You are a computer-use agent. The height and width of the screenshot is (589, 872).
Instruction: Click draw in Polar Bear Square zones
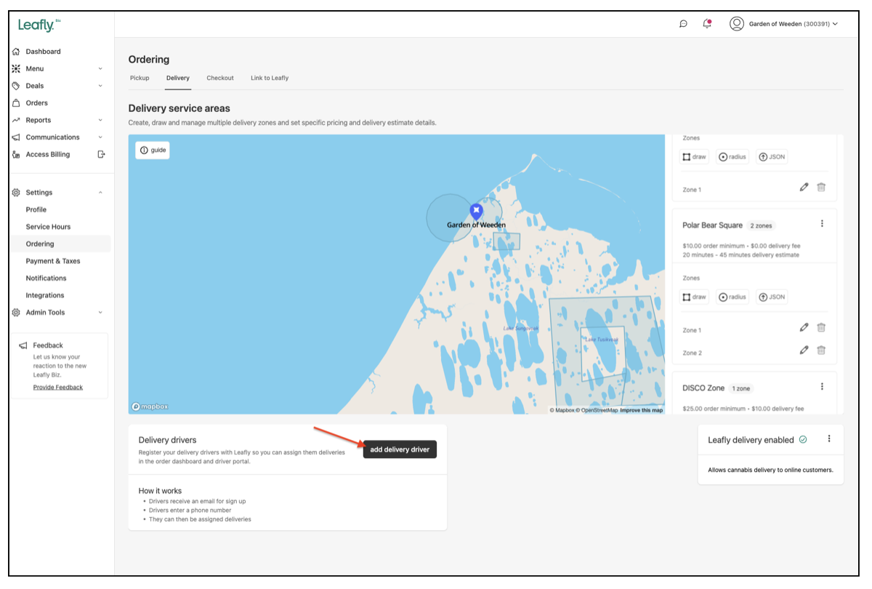point(694,297)
